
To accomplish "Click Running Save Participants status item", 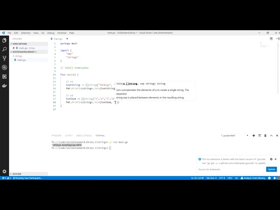I will 28,178.
